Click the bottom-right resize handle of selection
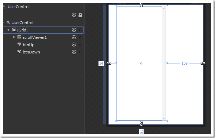Viewport: 215px width, 138px height. (x=167, y=121)
